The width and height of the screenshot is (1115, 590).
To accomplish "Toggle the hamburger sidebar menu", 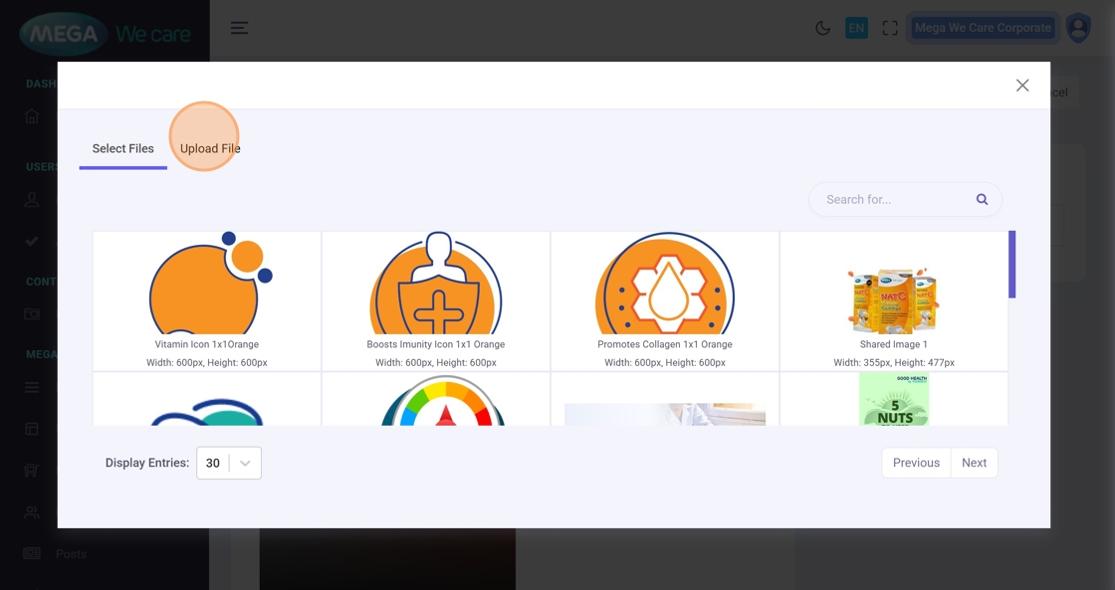I will 239,28.
